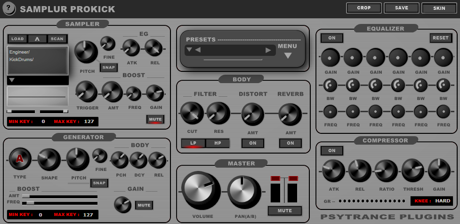Click the EG ATK knob in Sampler
Screen dimensions: 460x224
point(131,48)
